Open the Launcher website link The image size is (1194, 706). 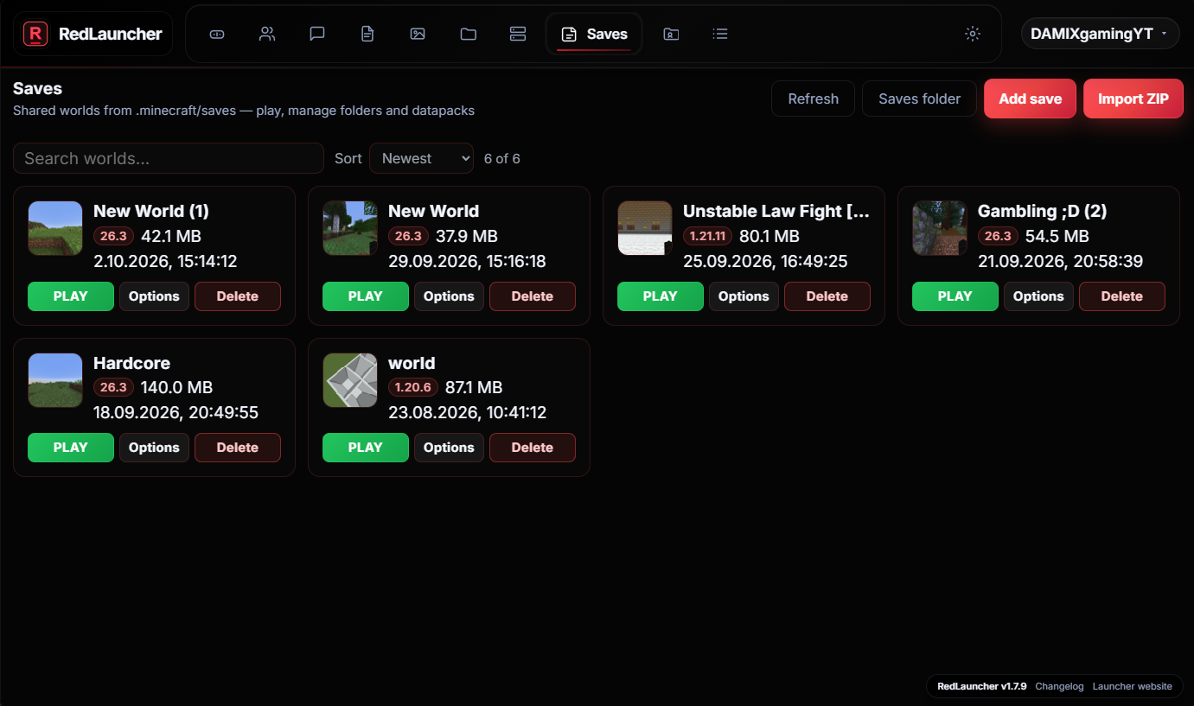tap(1133, 686)
